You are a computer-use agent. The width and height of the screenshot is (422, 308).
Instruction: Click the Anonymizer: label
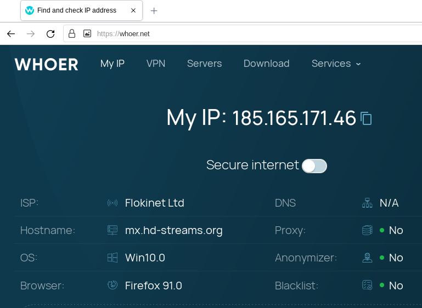pos(306,258)
